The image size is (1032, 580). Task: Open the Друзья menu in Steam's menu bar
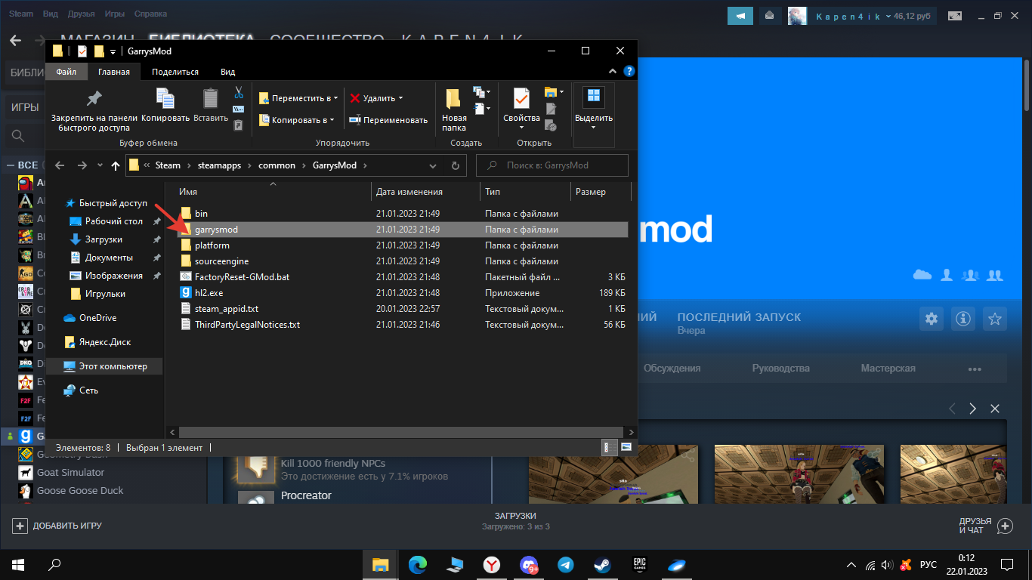point(82,14)
